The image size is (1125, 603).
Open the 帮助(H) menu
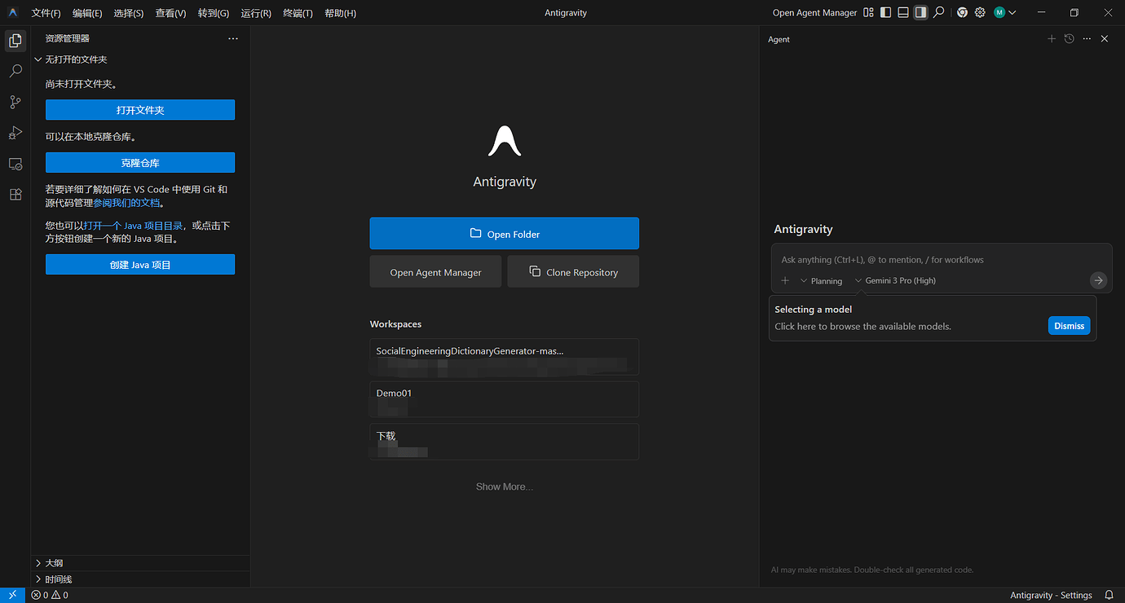coord(340,13)
